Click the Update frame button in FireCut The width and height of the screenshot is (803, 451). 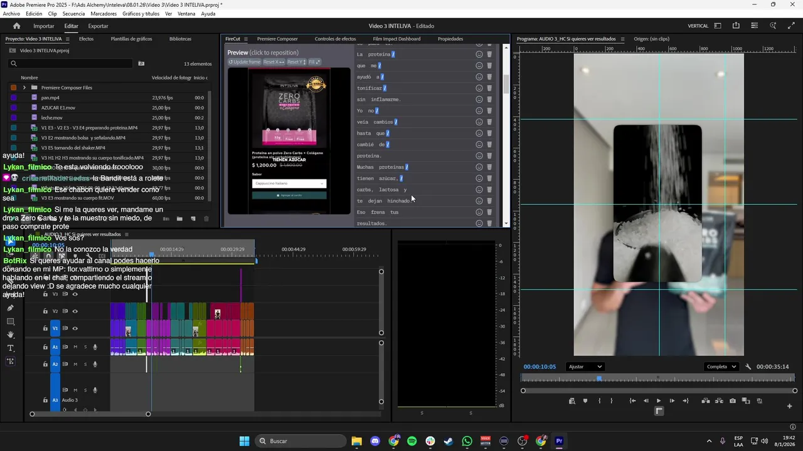point(244,62)
